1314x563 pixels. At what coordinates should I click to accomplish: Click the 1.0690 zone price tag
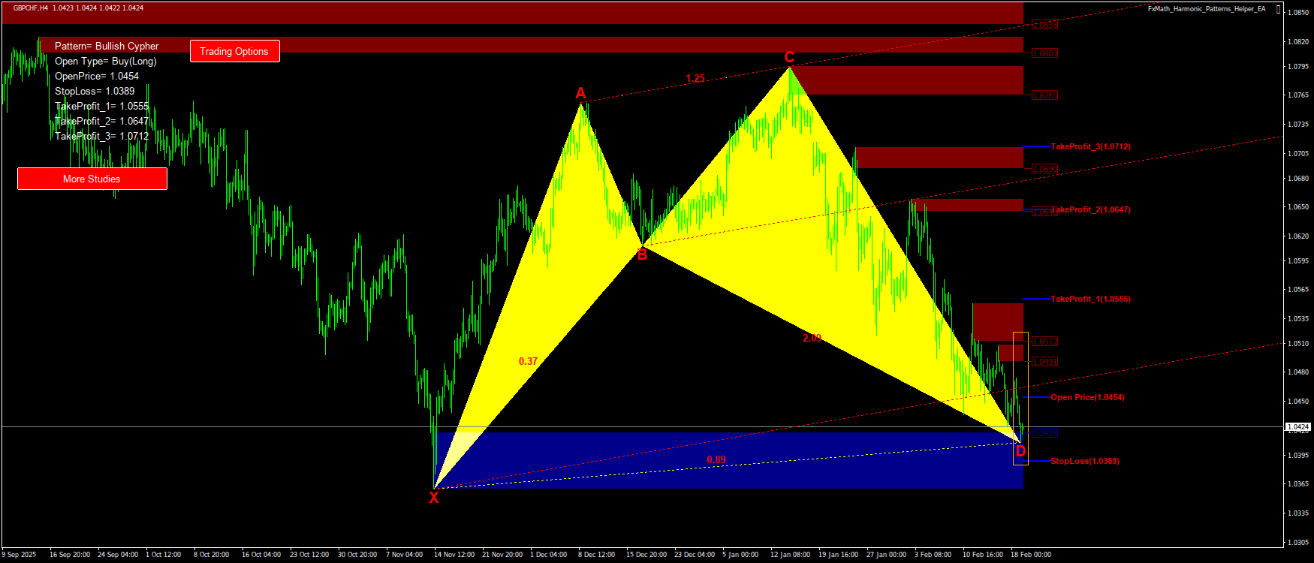click(1044, 169)
